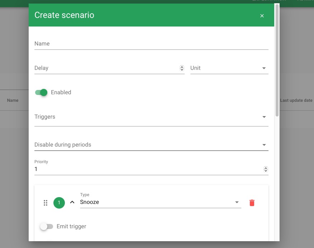The height and width of the screenshot is (248, 314).
Task: Disable the Enabled switch
Action: (41, 92)
